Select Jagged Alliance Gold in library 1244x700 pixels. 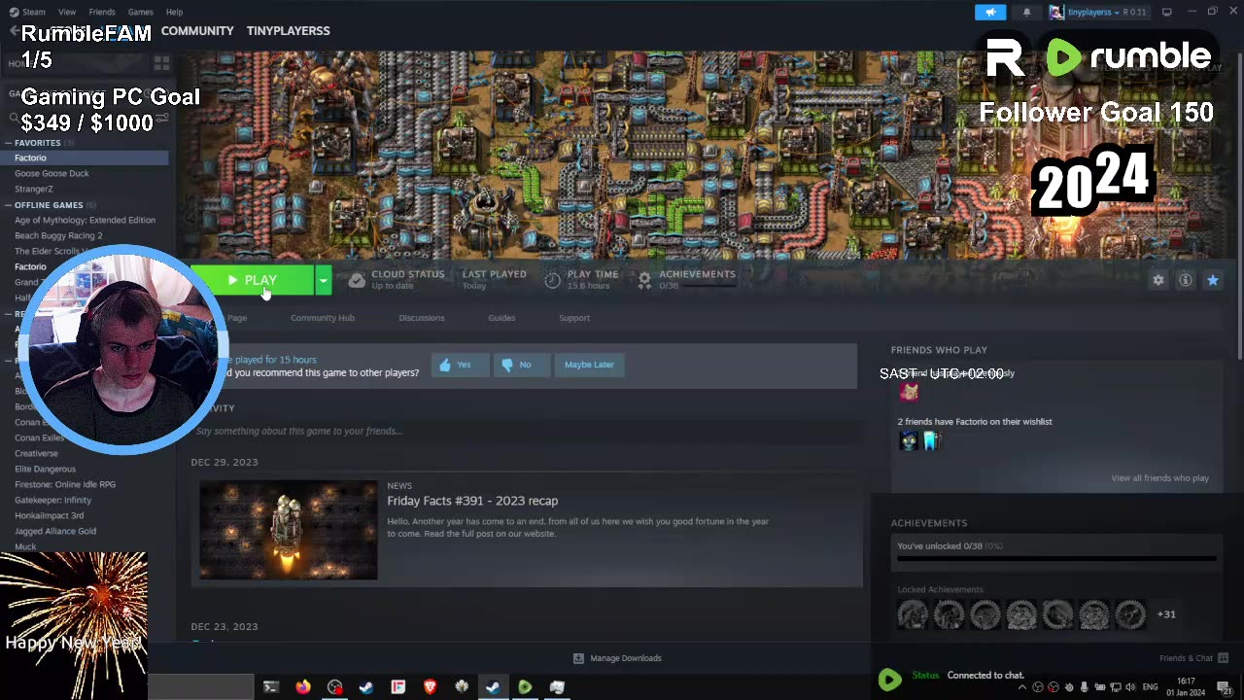pos(55,531)
